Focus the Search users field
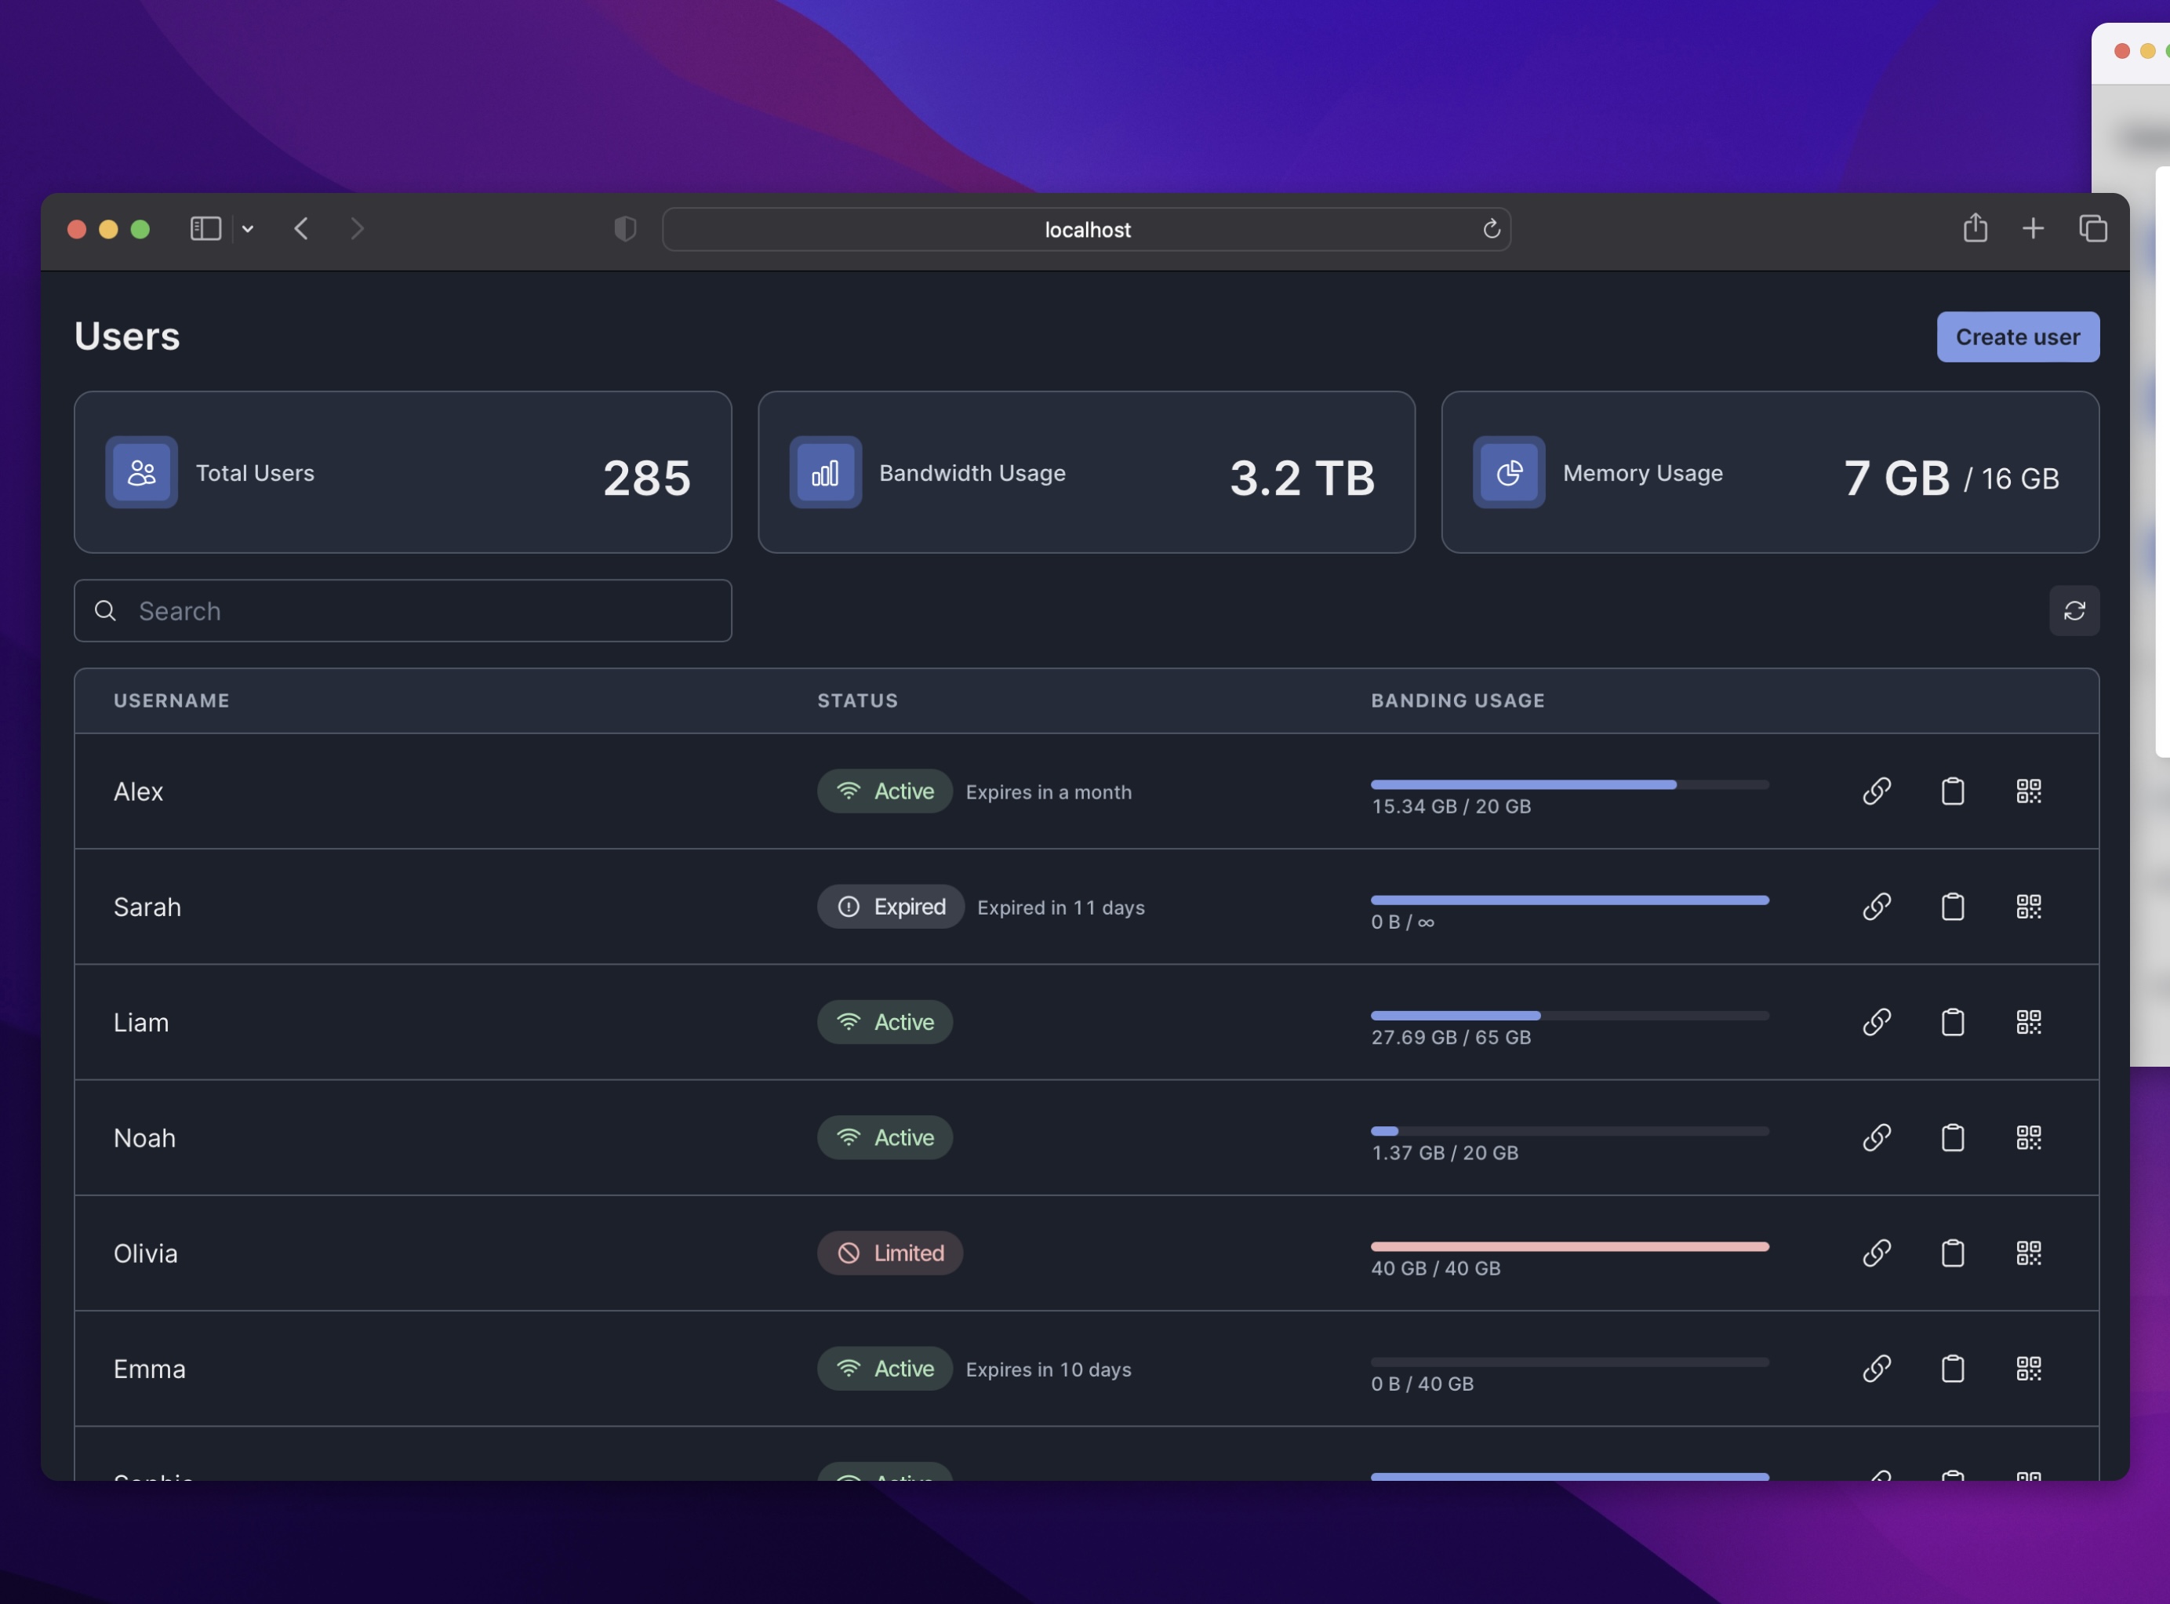 [403, 611]
